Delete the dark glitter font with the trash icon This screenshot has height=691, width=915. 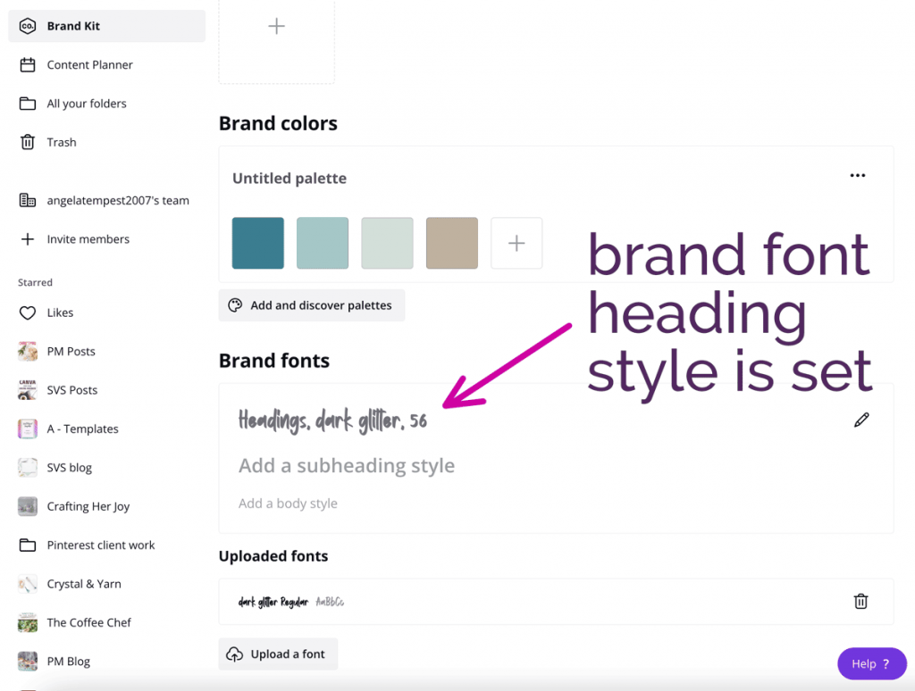coord(860,601)
